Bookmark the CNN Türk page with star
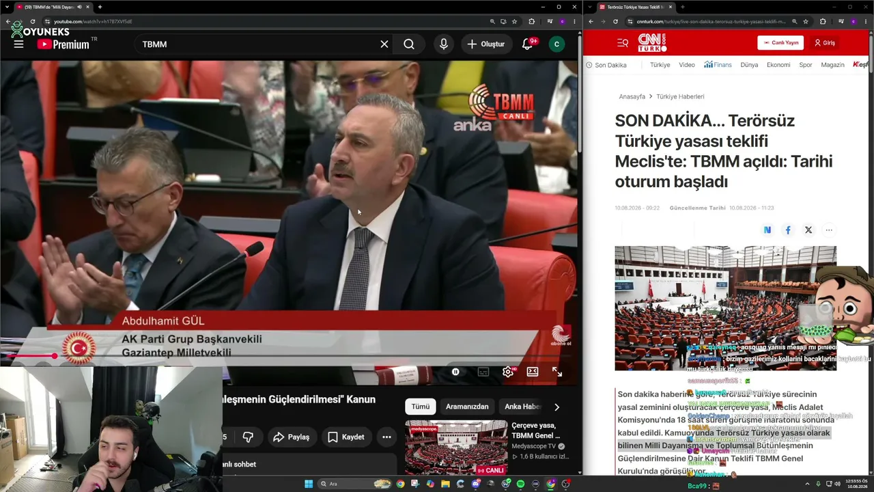 point(806,21)
